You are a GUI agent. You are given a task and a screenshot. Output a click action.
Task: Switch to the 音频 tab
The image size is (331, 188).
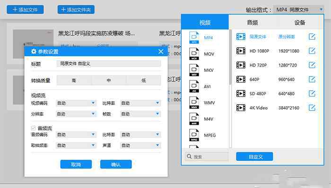click(x=253, y=22)
